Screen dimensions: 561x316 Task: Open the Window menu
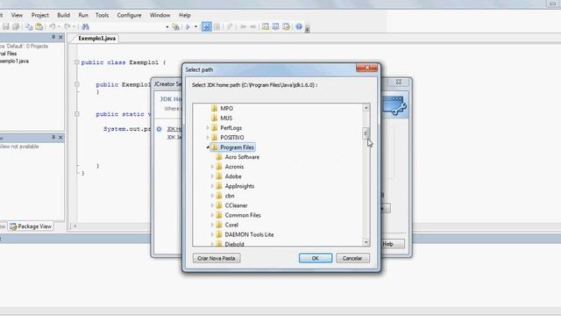click(x=160, y=15)
